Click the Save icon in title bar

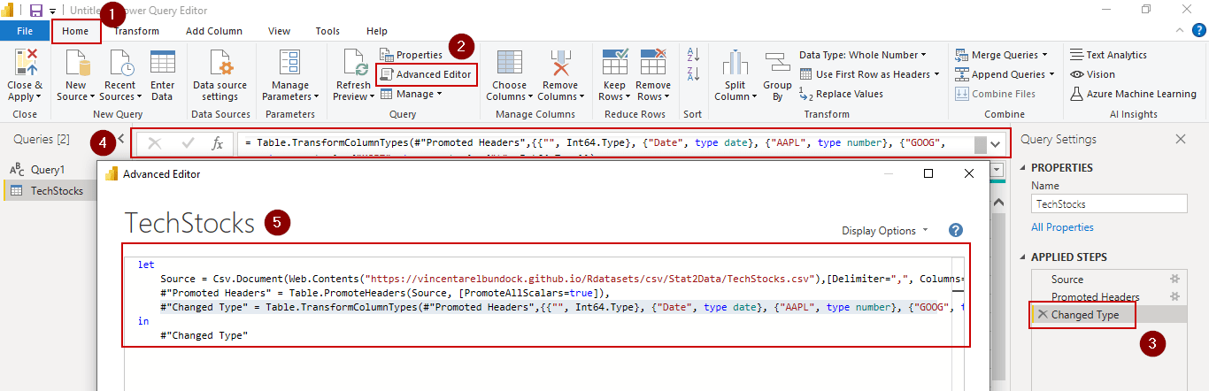click(36, 11)
